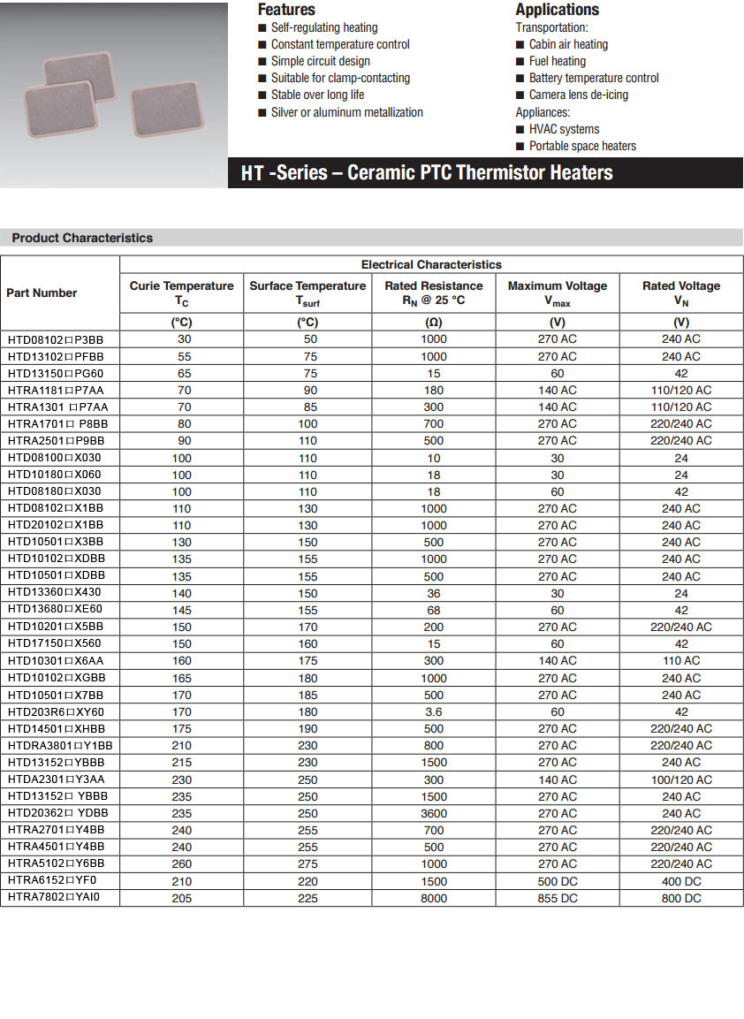Select the Electrical Characteristics table heading

coord(431,264)
